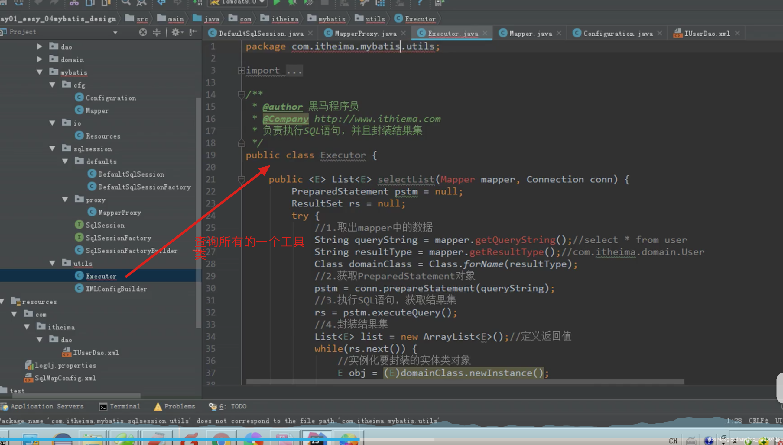Image resolution: width=783 pixels, height=445 pixels.
Task: Select the SqlSessionFactory interface
Action: click(x=113, y=238)
